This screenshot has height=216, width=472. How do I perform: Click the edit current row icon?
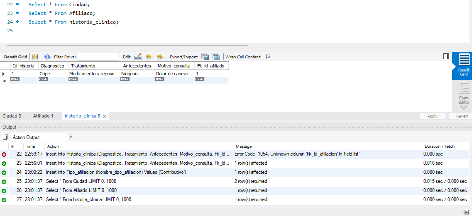(138, 57)
